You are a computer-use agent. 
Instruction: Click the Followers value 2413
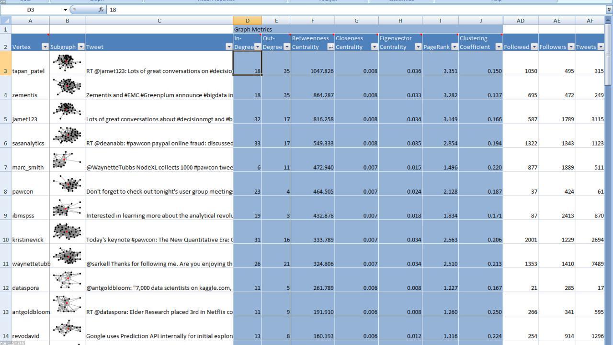[556, 207]
